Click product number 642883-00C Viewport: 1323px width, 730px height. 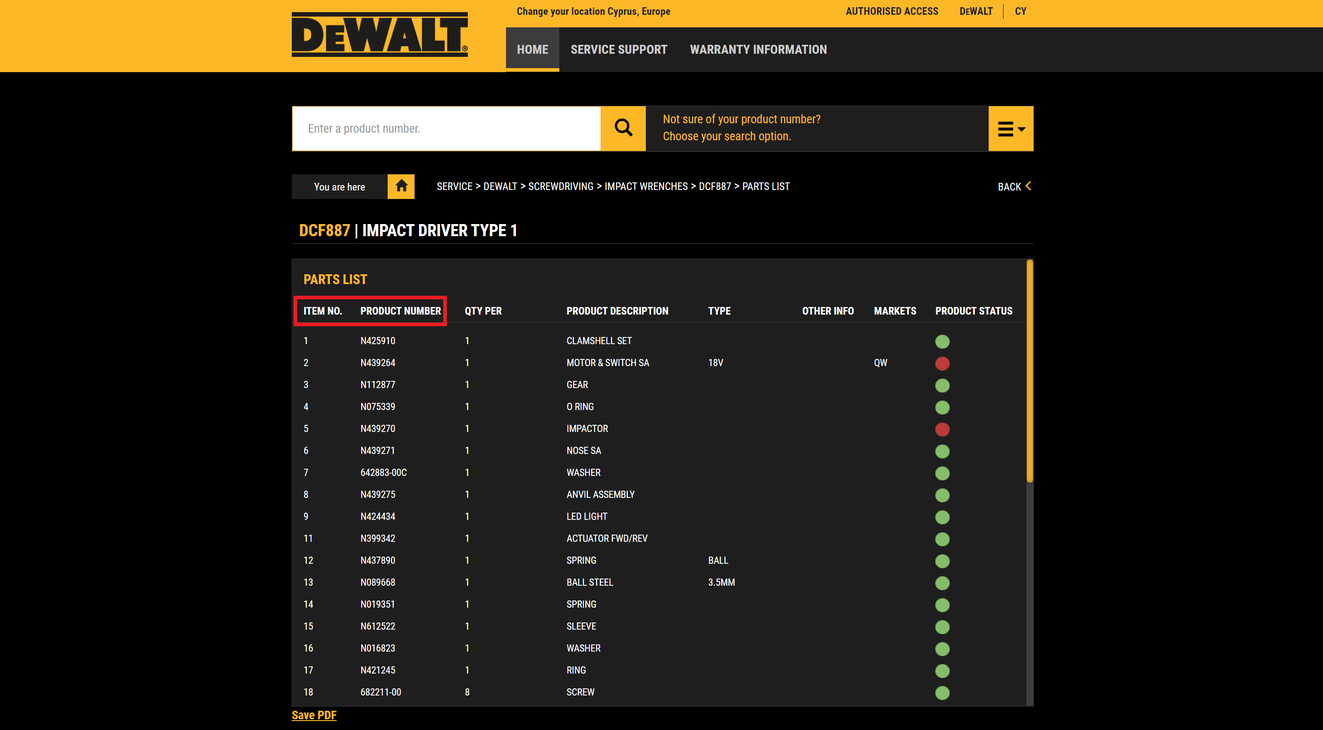tap(383, 473)
